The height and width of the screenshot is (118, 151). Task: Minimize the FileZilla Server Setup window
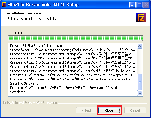tap(132, 5)
